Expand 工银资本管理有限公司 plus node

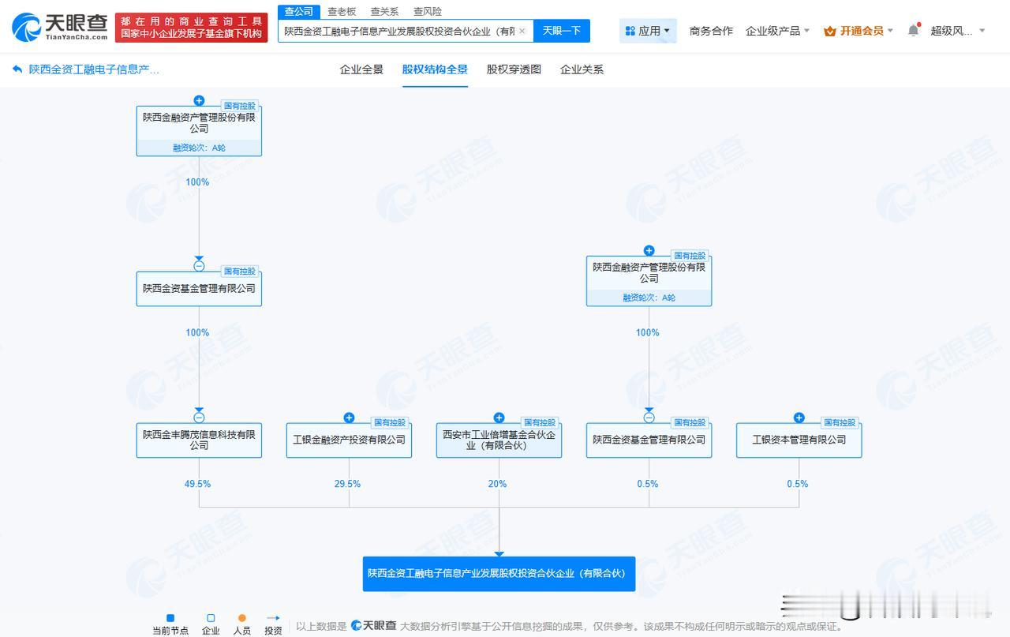click(799, 418)
